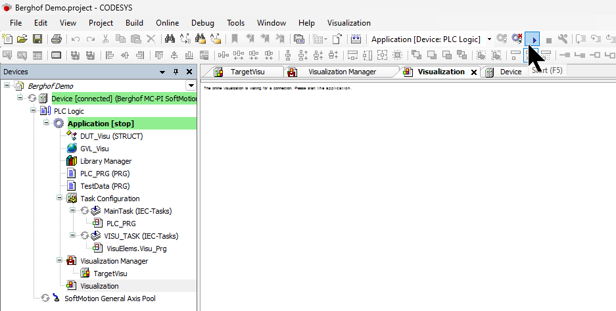Open the Online menu
This screenshot has height=311, width=616.
click(x=168, y=23)
